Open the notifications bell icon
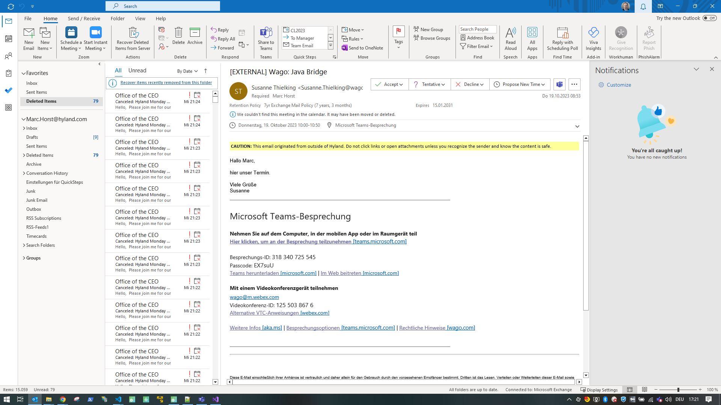721x405 pixels. (x=643, y=6)
